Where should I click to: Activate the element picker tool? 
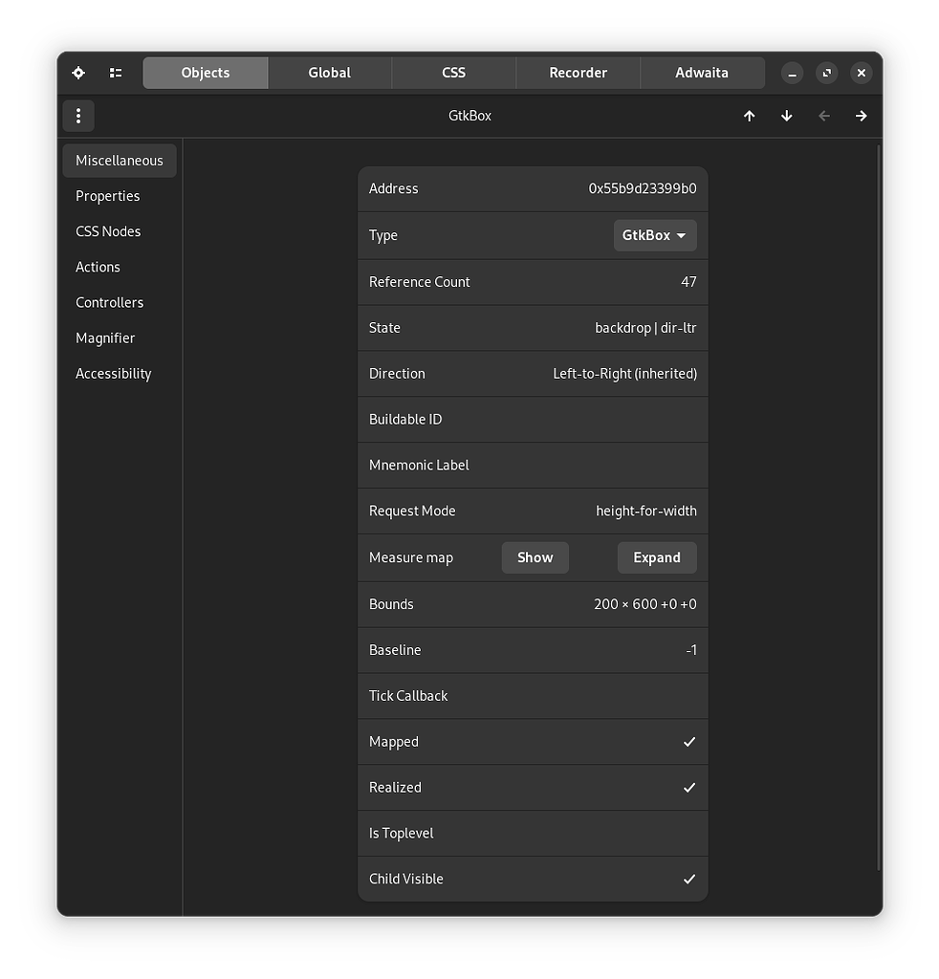click(x=77, y=73)
